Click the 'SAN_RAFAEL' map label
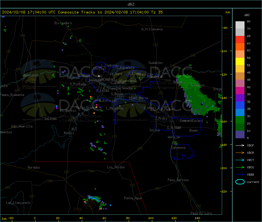Image resolution: width=262 pixels, height=222 pixels. coord(107,79)
